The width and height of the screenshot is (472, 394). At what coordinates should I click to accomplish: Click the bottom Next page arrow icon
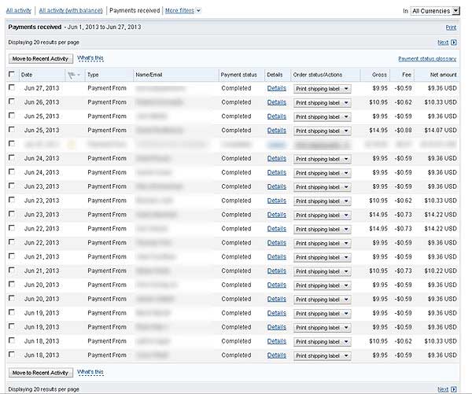coord(454,388)
